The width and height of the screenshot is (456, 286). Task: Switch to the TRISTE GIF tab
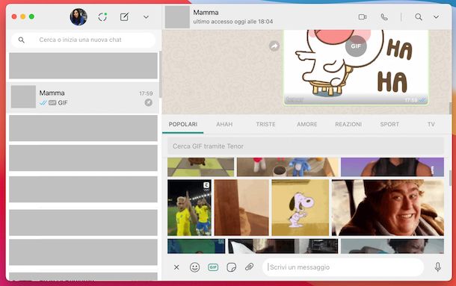pos(265,125)
